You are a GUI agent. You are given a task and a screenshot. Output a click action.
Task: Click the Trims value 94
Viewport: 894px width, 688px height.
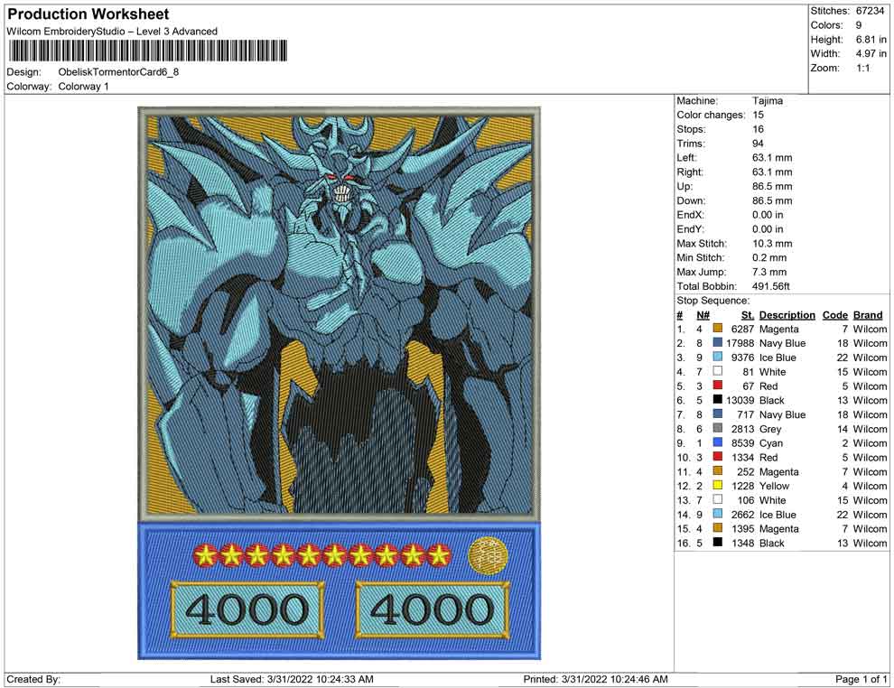tap(758, 143)
